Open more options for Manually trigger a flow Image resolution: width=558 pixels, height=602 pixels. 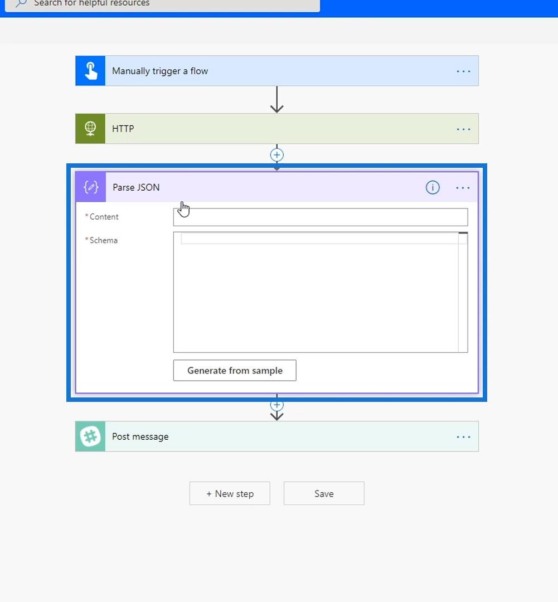(463, 71)
